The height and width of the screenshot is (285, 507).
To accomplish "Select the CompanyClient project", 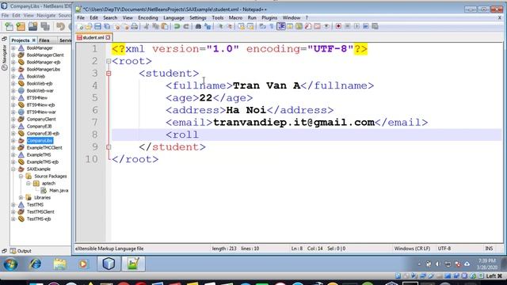I will (41, 120).
